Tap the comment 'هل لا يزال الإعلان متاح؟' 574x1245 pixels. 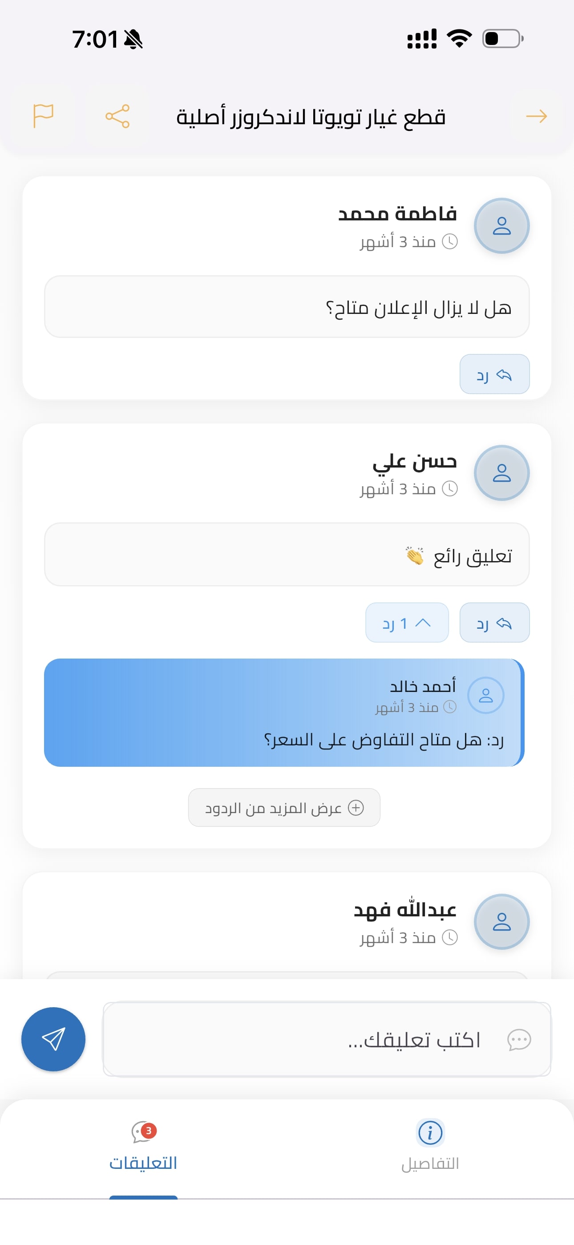tap(287, 307)
